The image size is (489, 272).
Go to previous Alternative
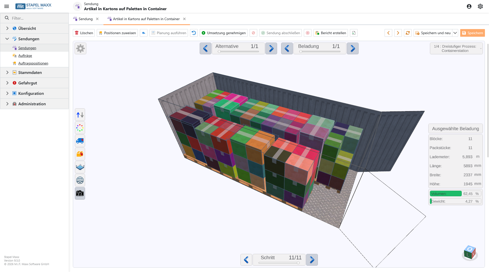point(206,48)
